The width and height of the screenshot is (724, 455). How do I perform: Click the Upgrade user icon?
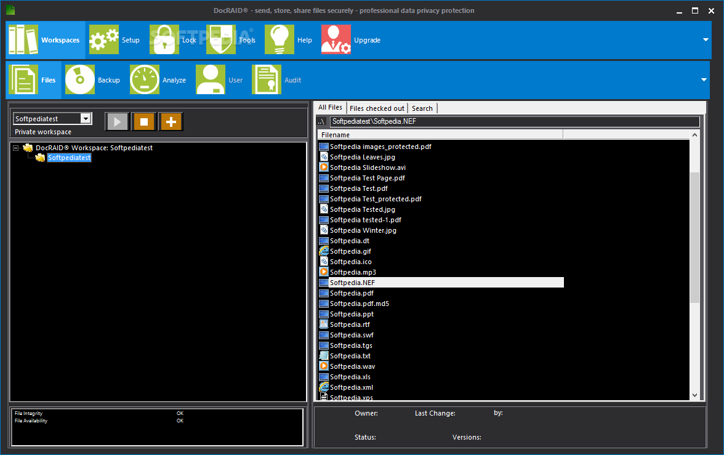[336, 40]
